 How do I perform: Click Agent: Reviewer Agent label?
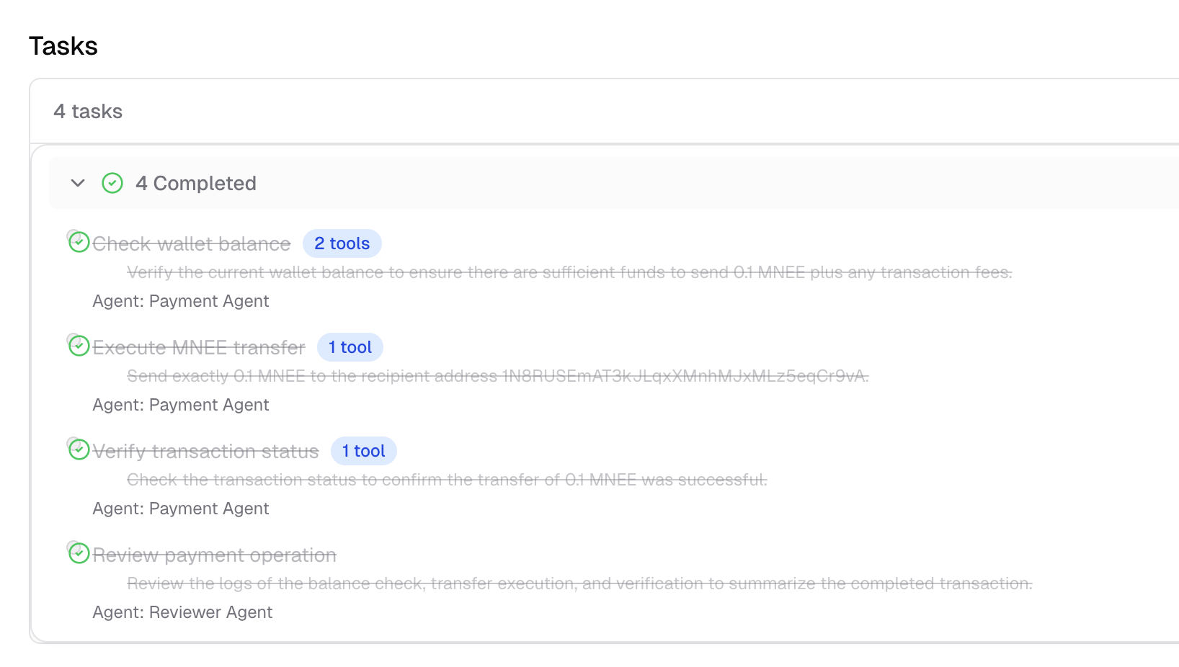(182, 612)
